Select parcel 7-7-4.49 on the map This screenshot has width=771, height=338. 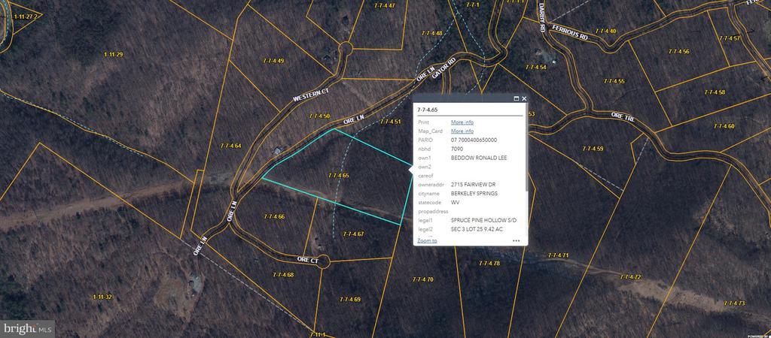(273, 61)
